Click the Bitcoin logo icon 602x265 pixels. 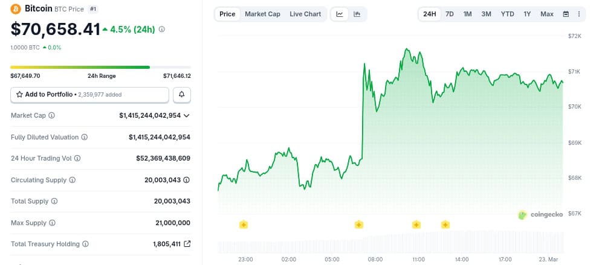(x=16, y=9)
